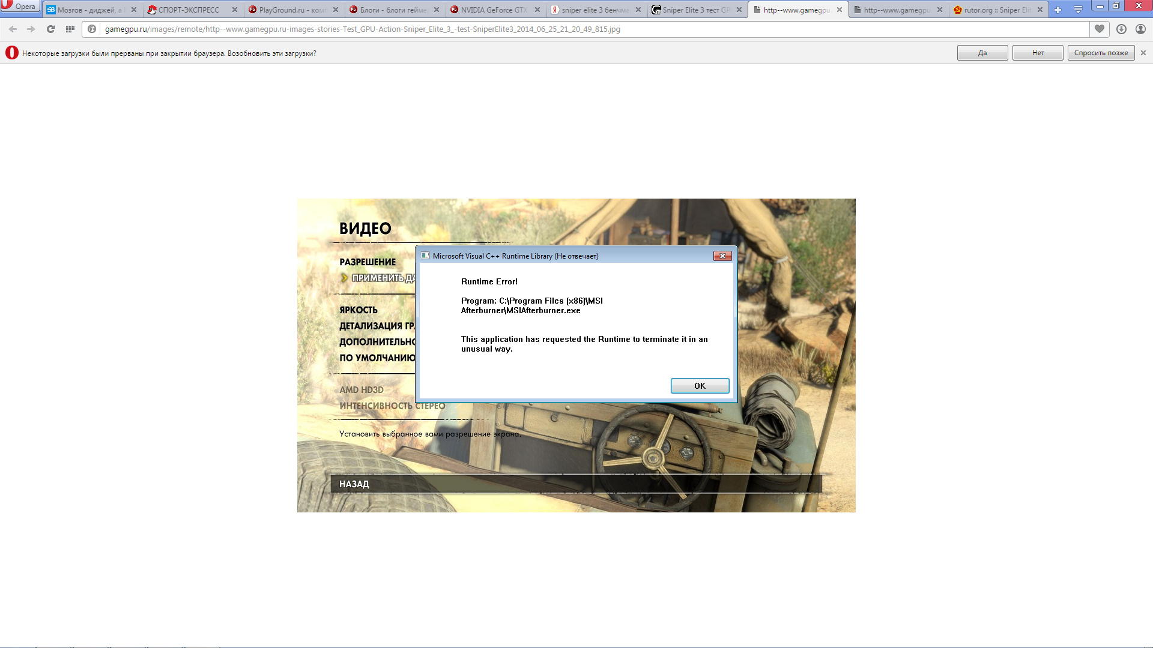1153x648 pixels.
Task: Reload the current page
Action: pos(51,29)
